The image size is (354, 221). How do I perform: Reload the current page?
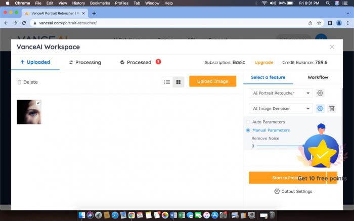(x=24, y=23)
